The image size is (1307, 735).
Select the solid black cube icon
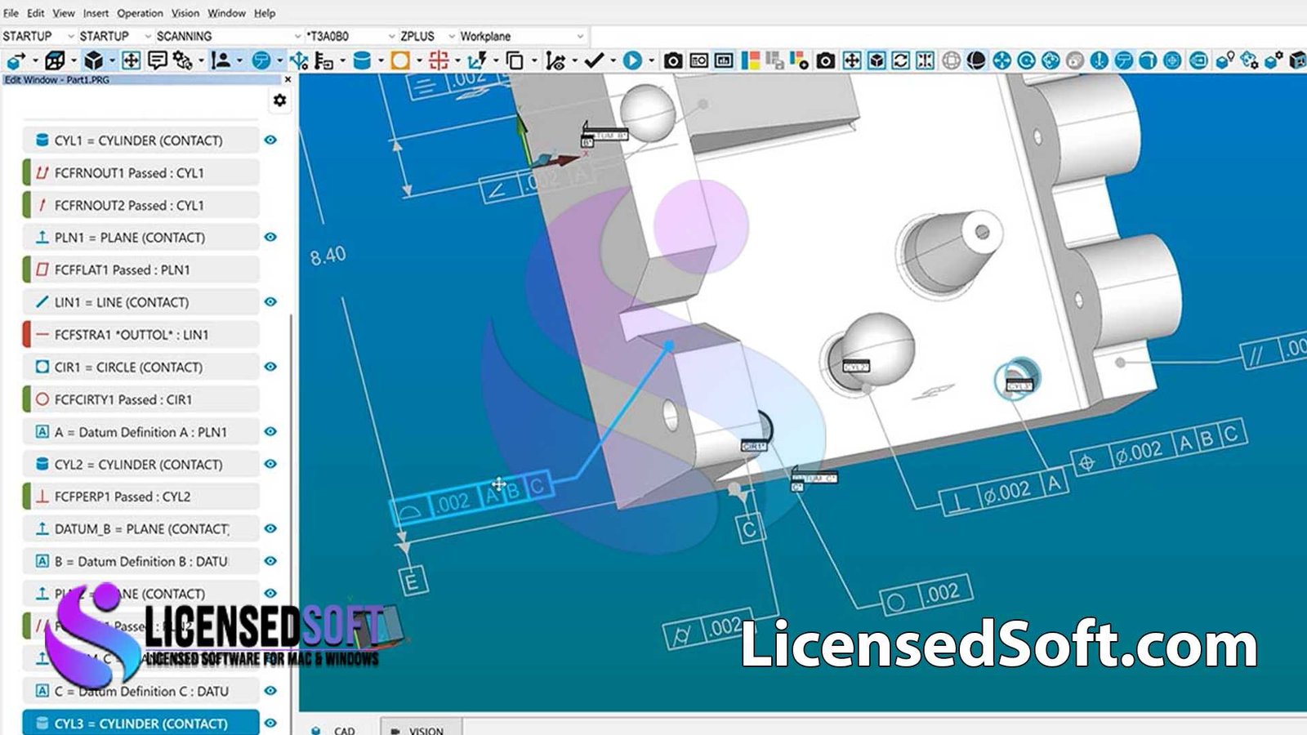(94, 60)
